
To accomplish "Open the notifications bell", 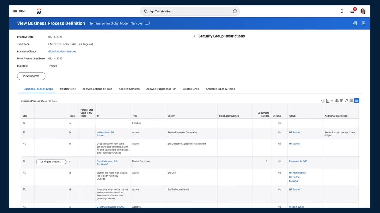I will pyautogui.click(x=342, y=11).
